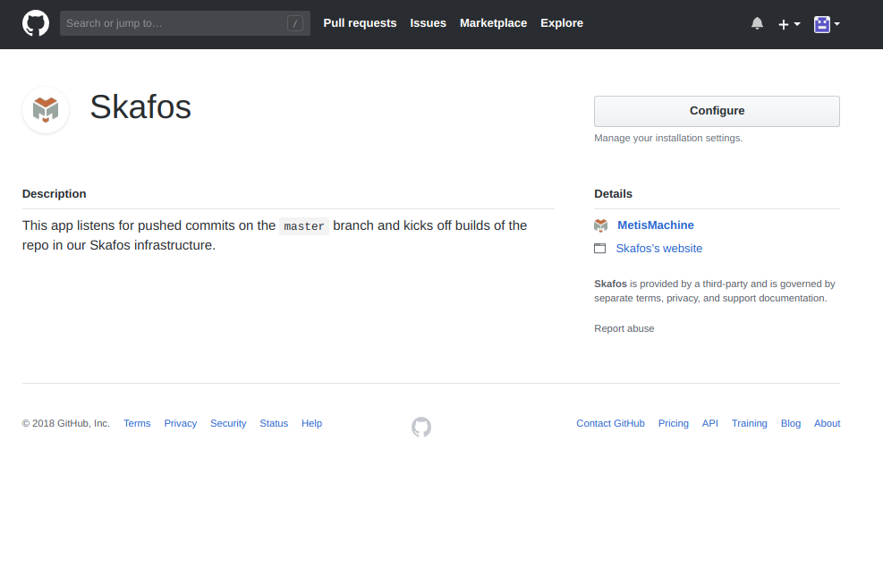Focus the Search or jump to field
This screenshot has width=883, height=568.
184,23
